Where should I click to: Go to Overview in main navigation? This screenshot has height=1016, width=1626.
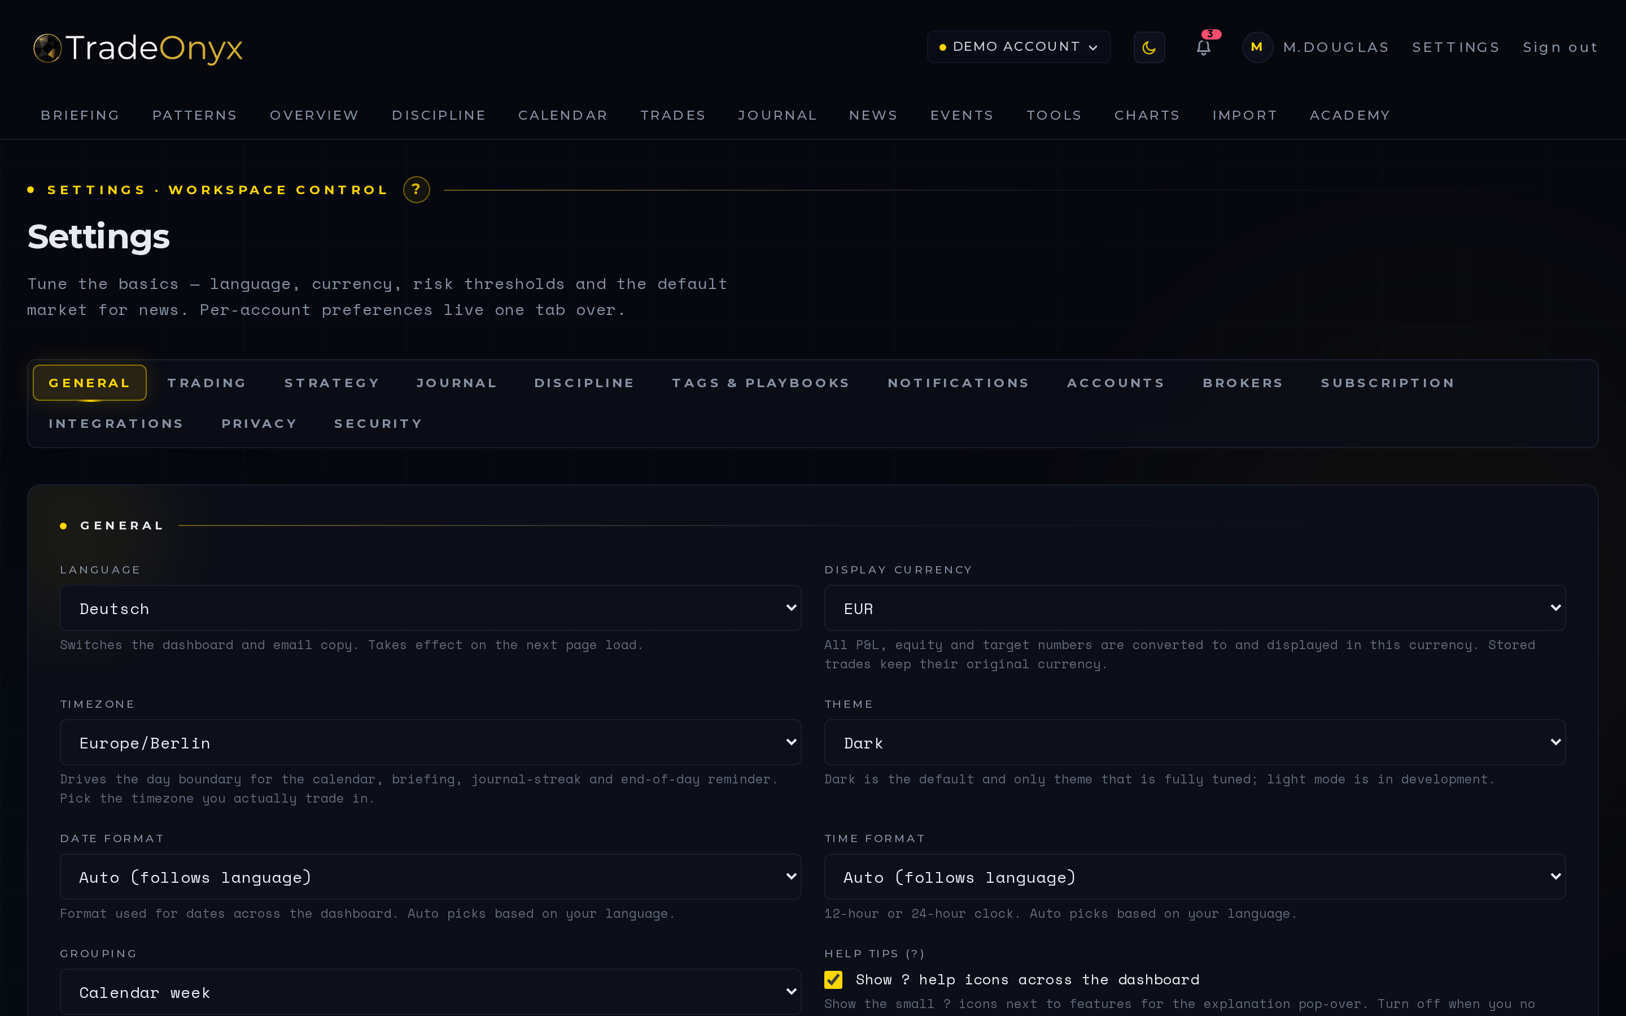click(314, 116)
